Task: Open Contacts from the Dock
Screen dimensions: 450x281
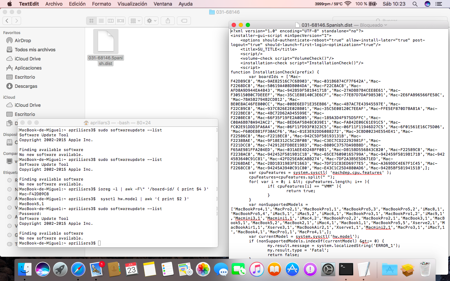Action: click(114, 269)
